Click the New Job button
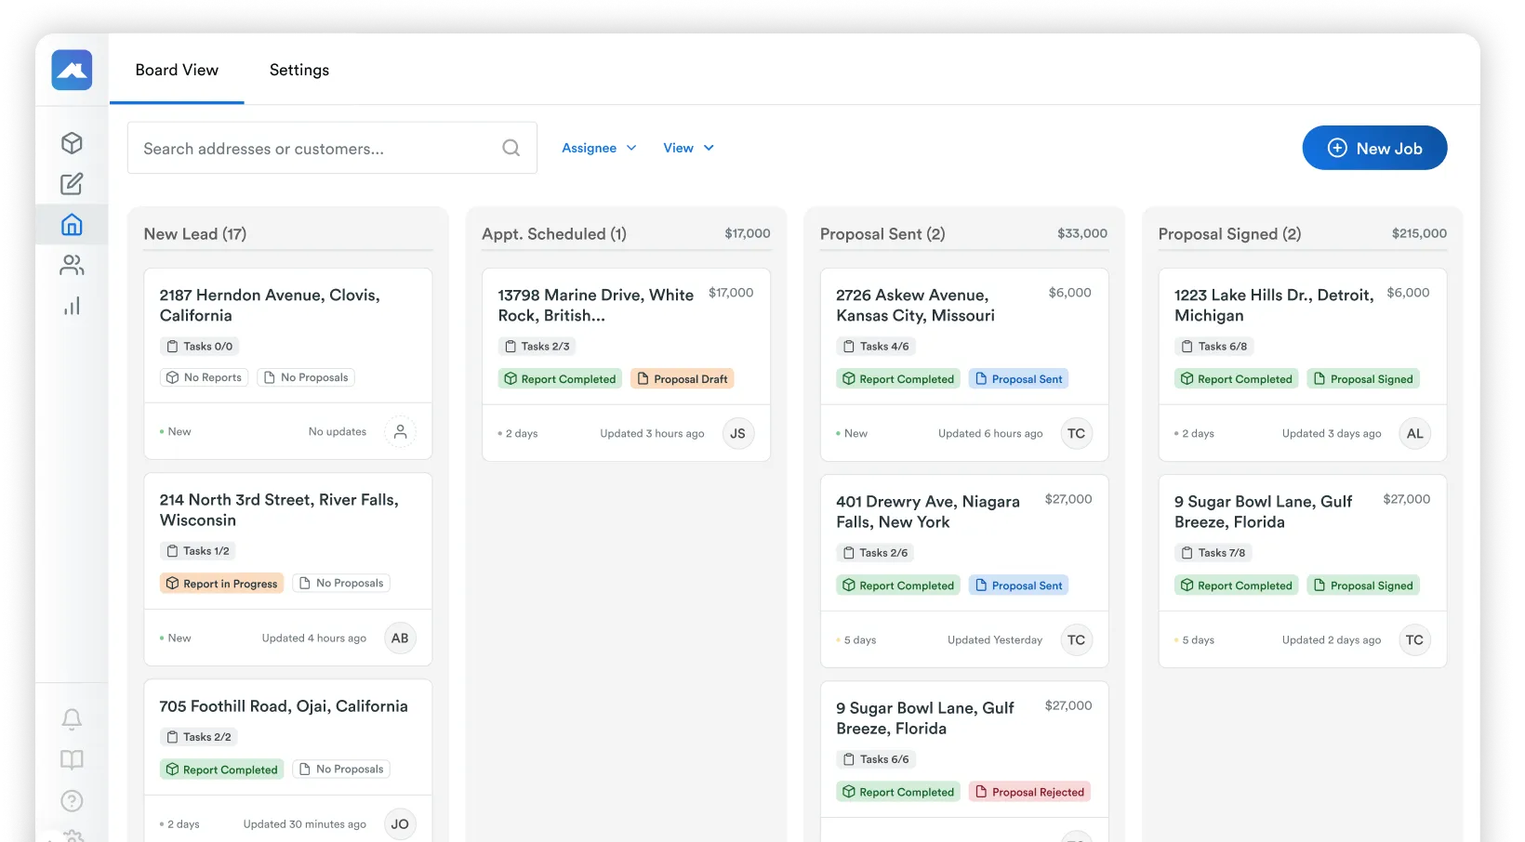The height and width of the screenshot is (842, 1525). (1374, 148)
